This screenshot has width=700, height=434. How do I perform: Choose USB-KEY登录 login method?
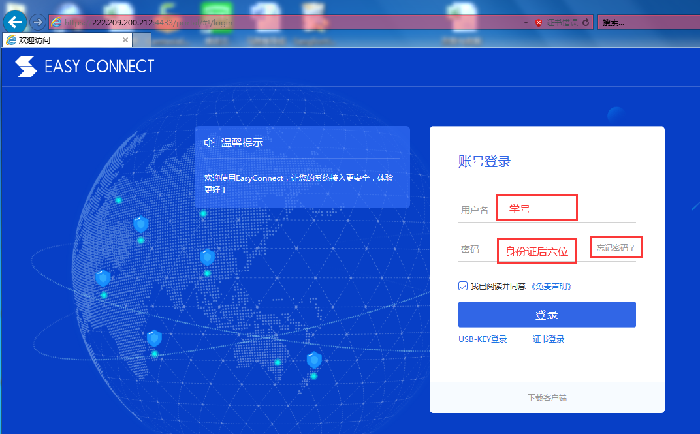pos(483,339)
